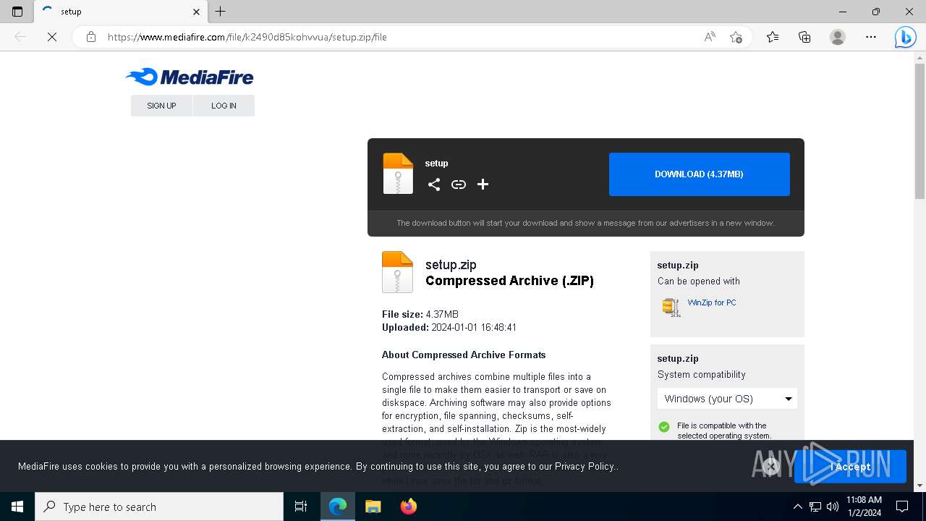Click the plus icon to save file
This screenshot has width=926, height=521.
(483, 185)
